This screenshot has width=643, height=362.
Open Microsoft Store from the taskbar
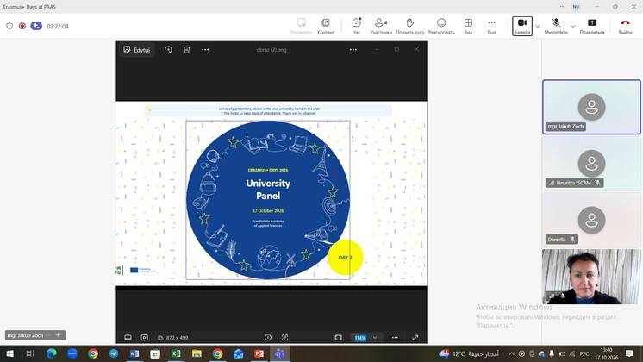coord(155,353)
